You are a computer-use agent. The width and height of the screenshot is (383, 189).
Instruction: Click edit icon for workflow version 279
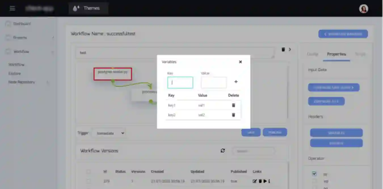pyautogui.click(x=255, y=181)
